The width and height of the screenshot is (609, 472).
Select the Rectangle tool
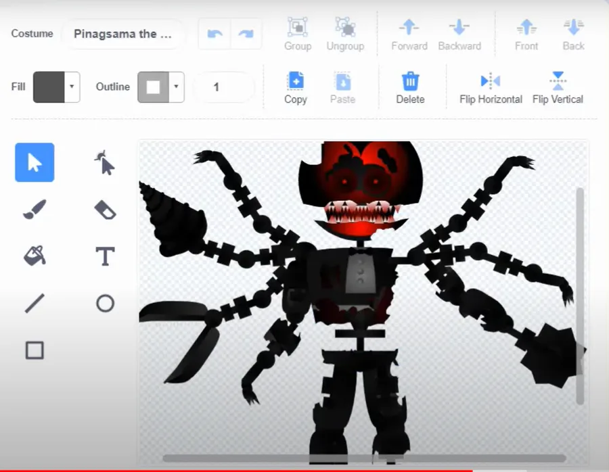35,350
